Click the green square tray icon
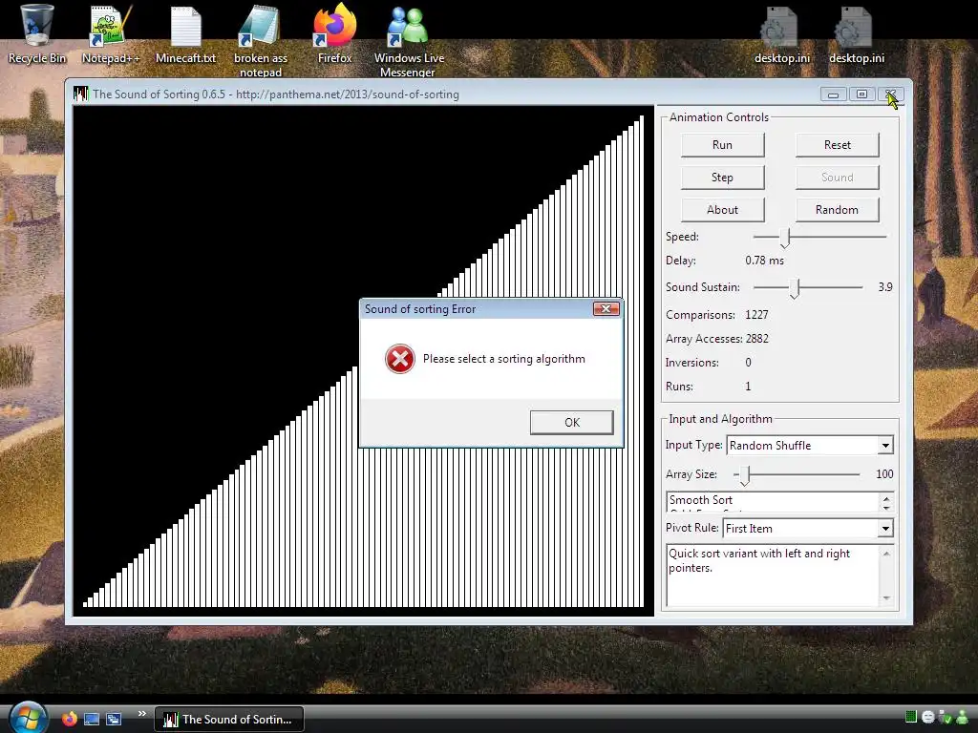Viewport: 978px width, 733px height. point(910,717)
